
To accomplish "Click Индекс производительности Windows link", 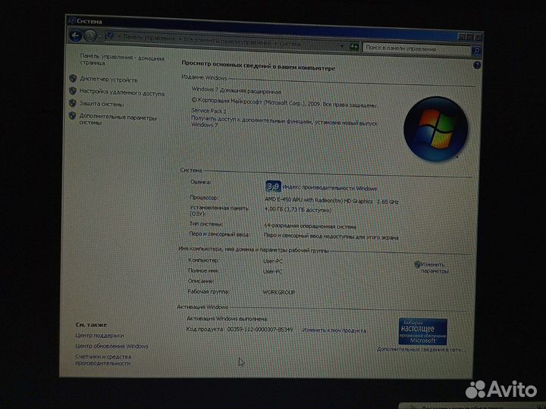I will pyautogui.click(x=331, y=188).
